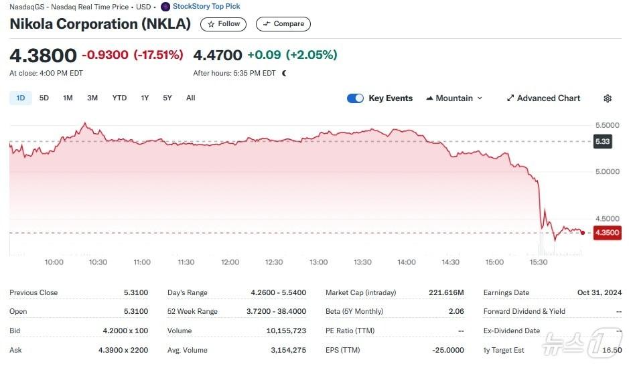Open the Advanced Chart link
This screenshot has width=629, height=366.
[549, 98]
